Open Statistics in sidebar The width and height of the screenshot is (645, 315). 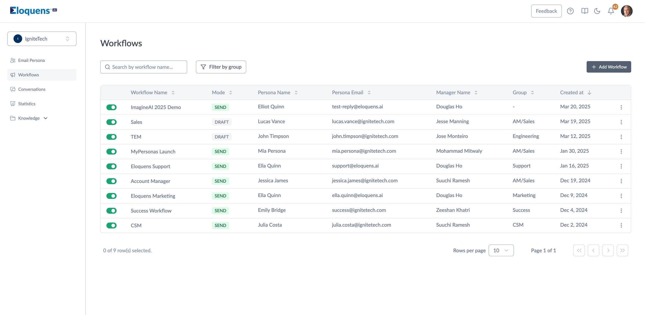pos(26,104)
